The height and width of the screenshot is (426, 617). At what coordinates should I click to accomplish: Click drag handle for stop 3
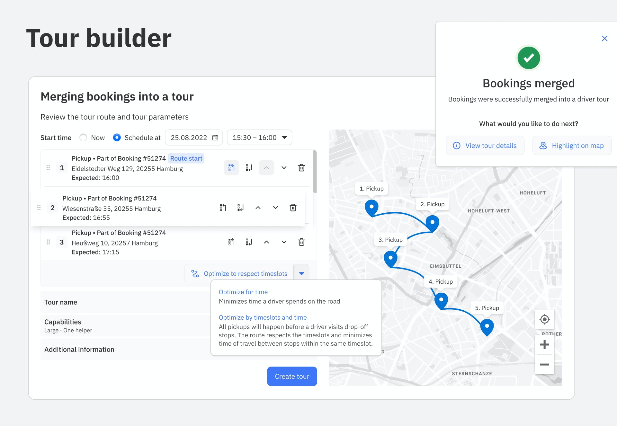click(x=48, y=242)
